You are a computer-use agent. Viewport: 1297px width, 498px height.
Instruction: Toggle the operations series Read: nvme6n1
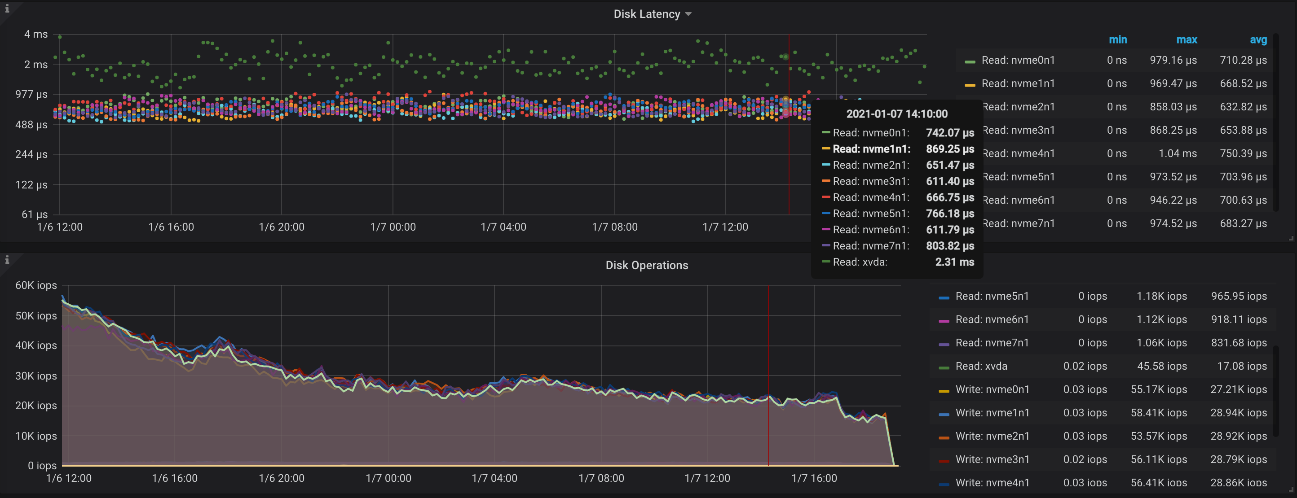(x=992, y=319)
